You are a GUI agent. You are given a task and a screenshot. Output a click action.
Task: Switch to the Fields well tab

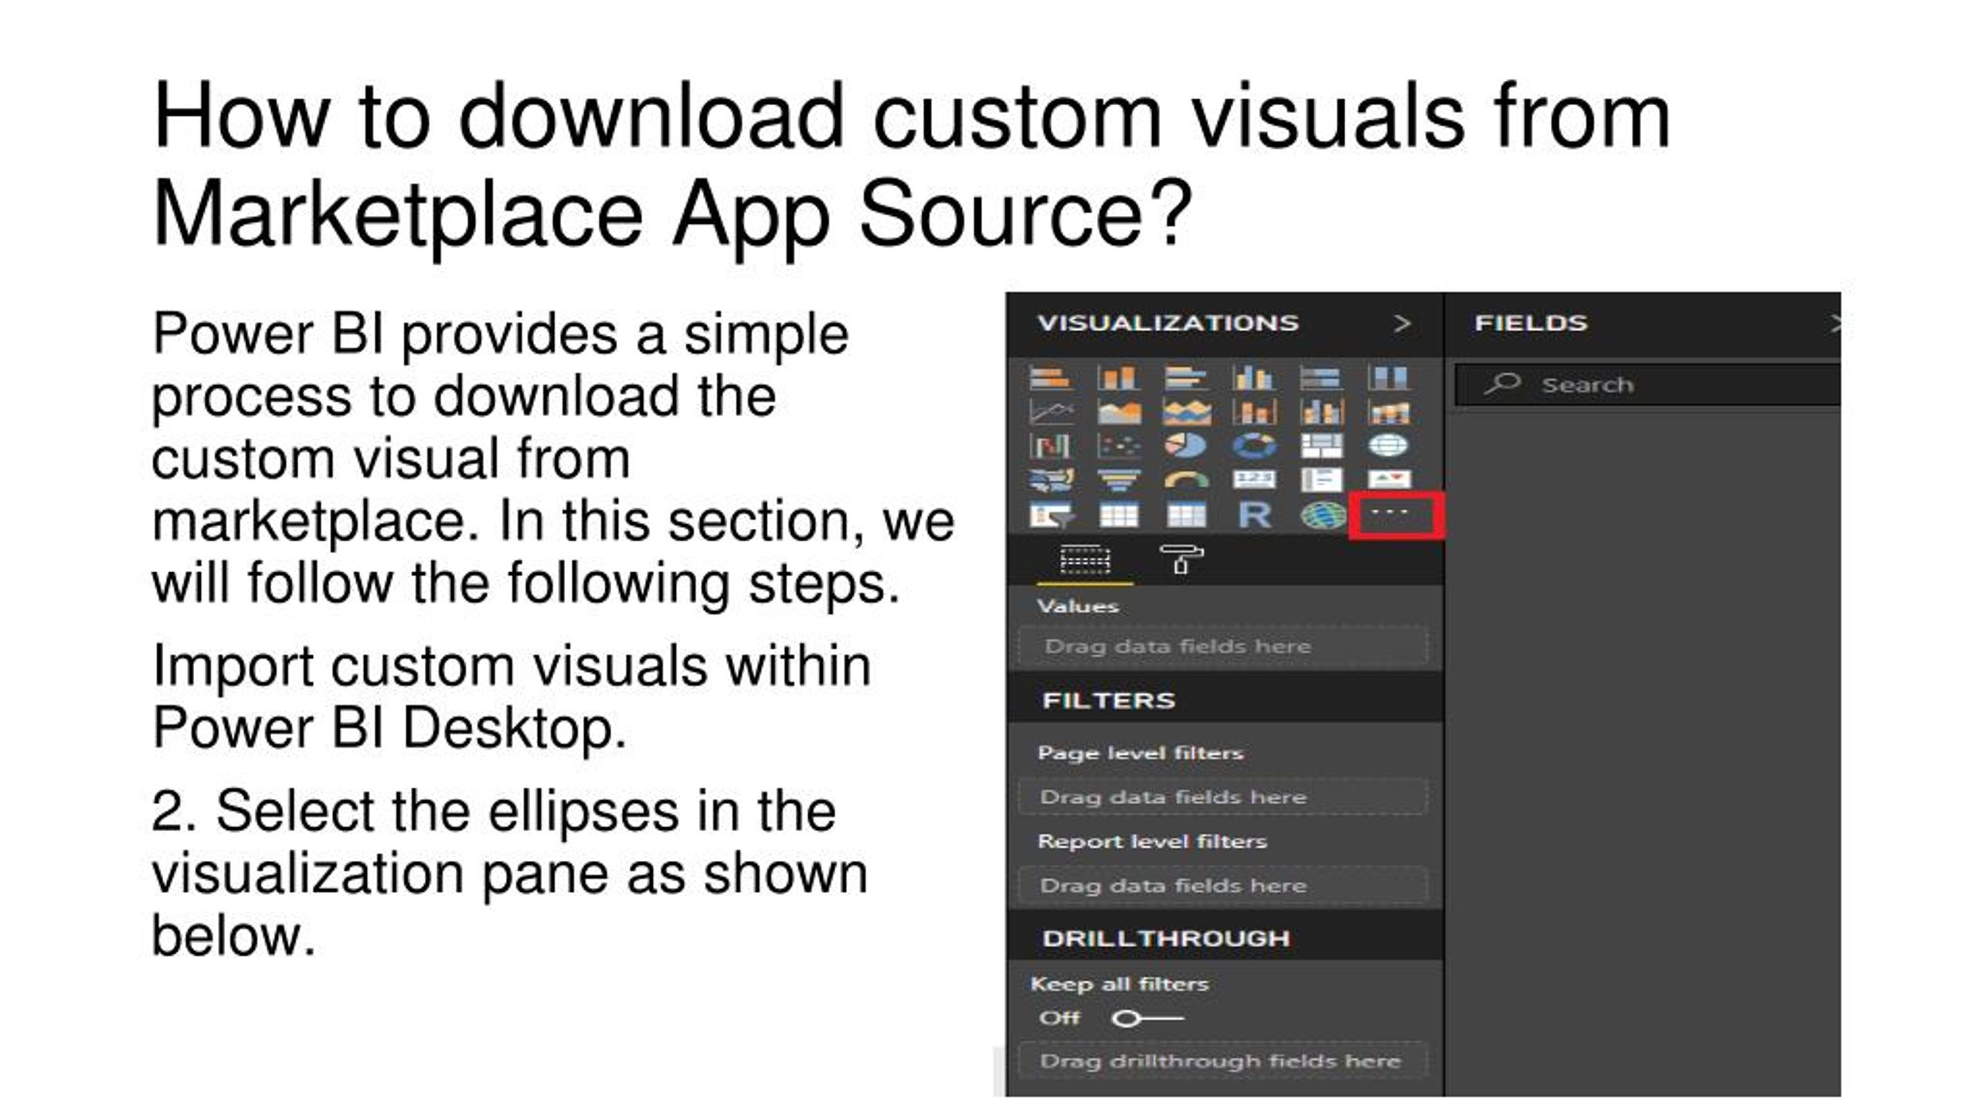1085,559
